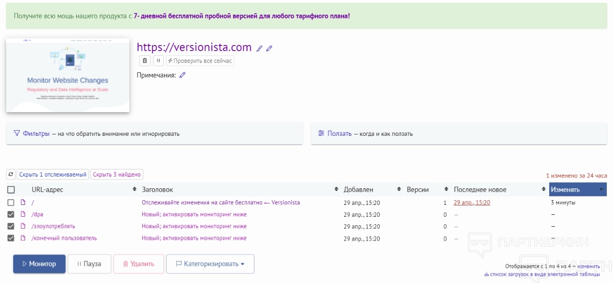Click the second pencil icon beside the URL title
This screenshot has height=283, width=613.
[269, 48]
